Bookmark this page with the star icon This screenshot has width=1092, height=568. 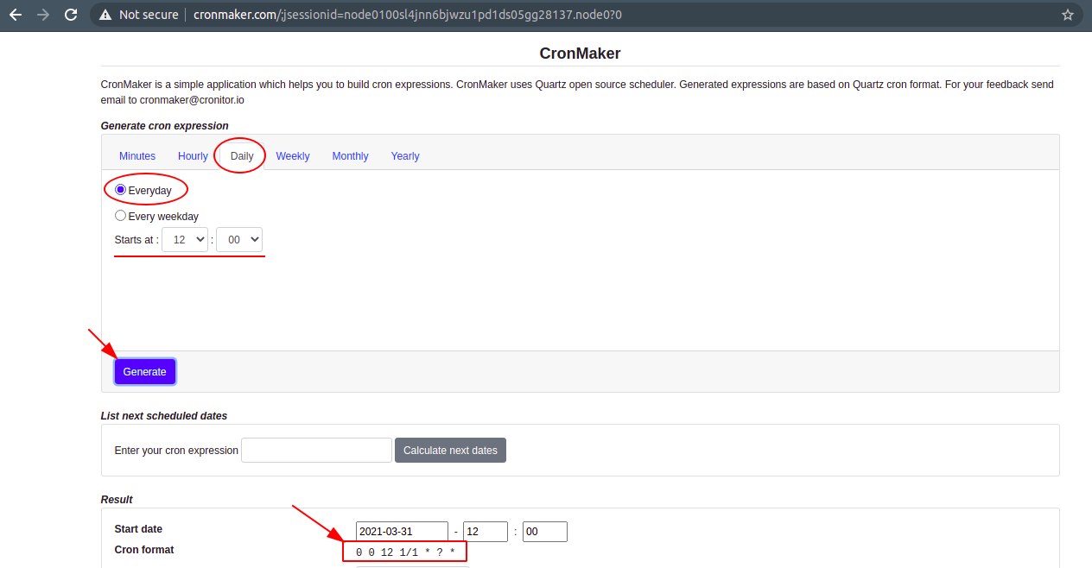tap(1068, 15)
